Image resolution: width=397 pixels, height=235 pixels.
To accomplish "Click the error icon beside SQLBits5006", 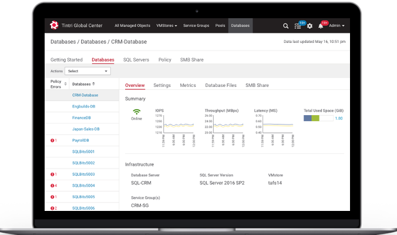I will (x=52, y=208).
